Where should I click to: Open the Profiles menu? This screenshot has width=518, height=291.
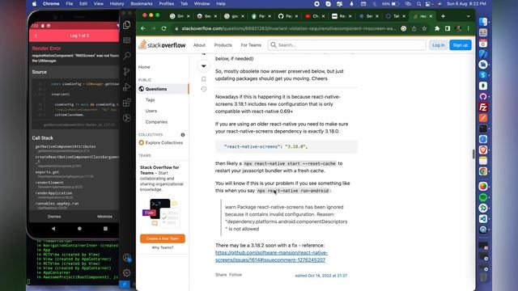click(167, 4)
